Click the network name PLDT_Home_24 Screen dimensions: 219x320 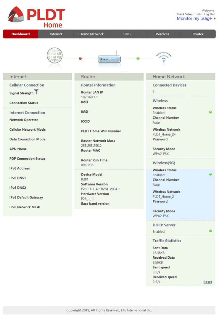[x=164, y=135]
